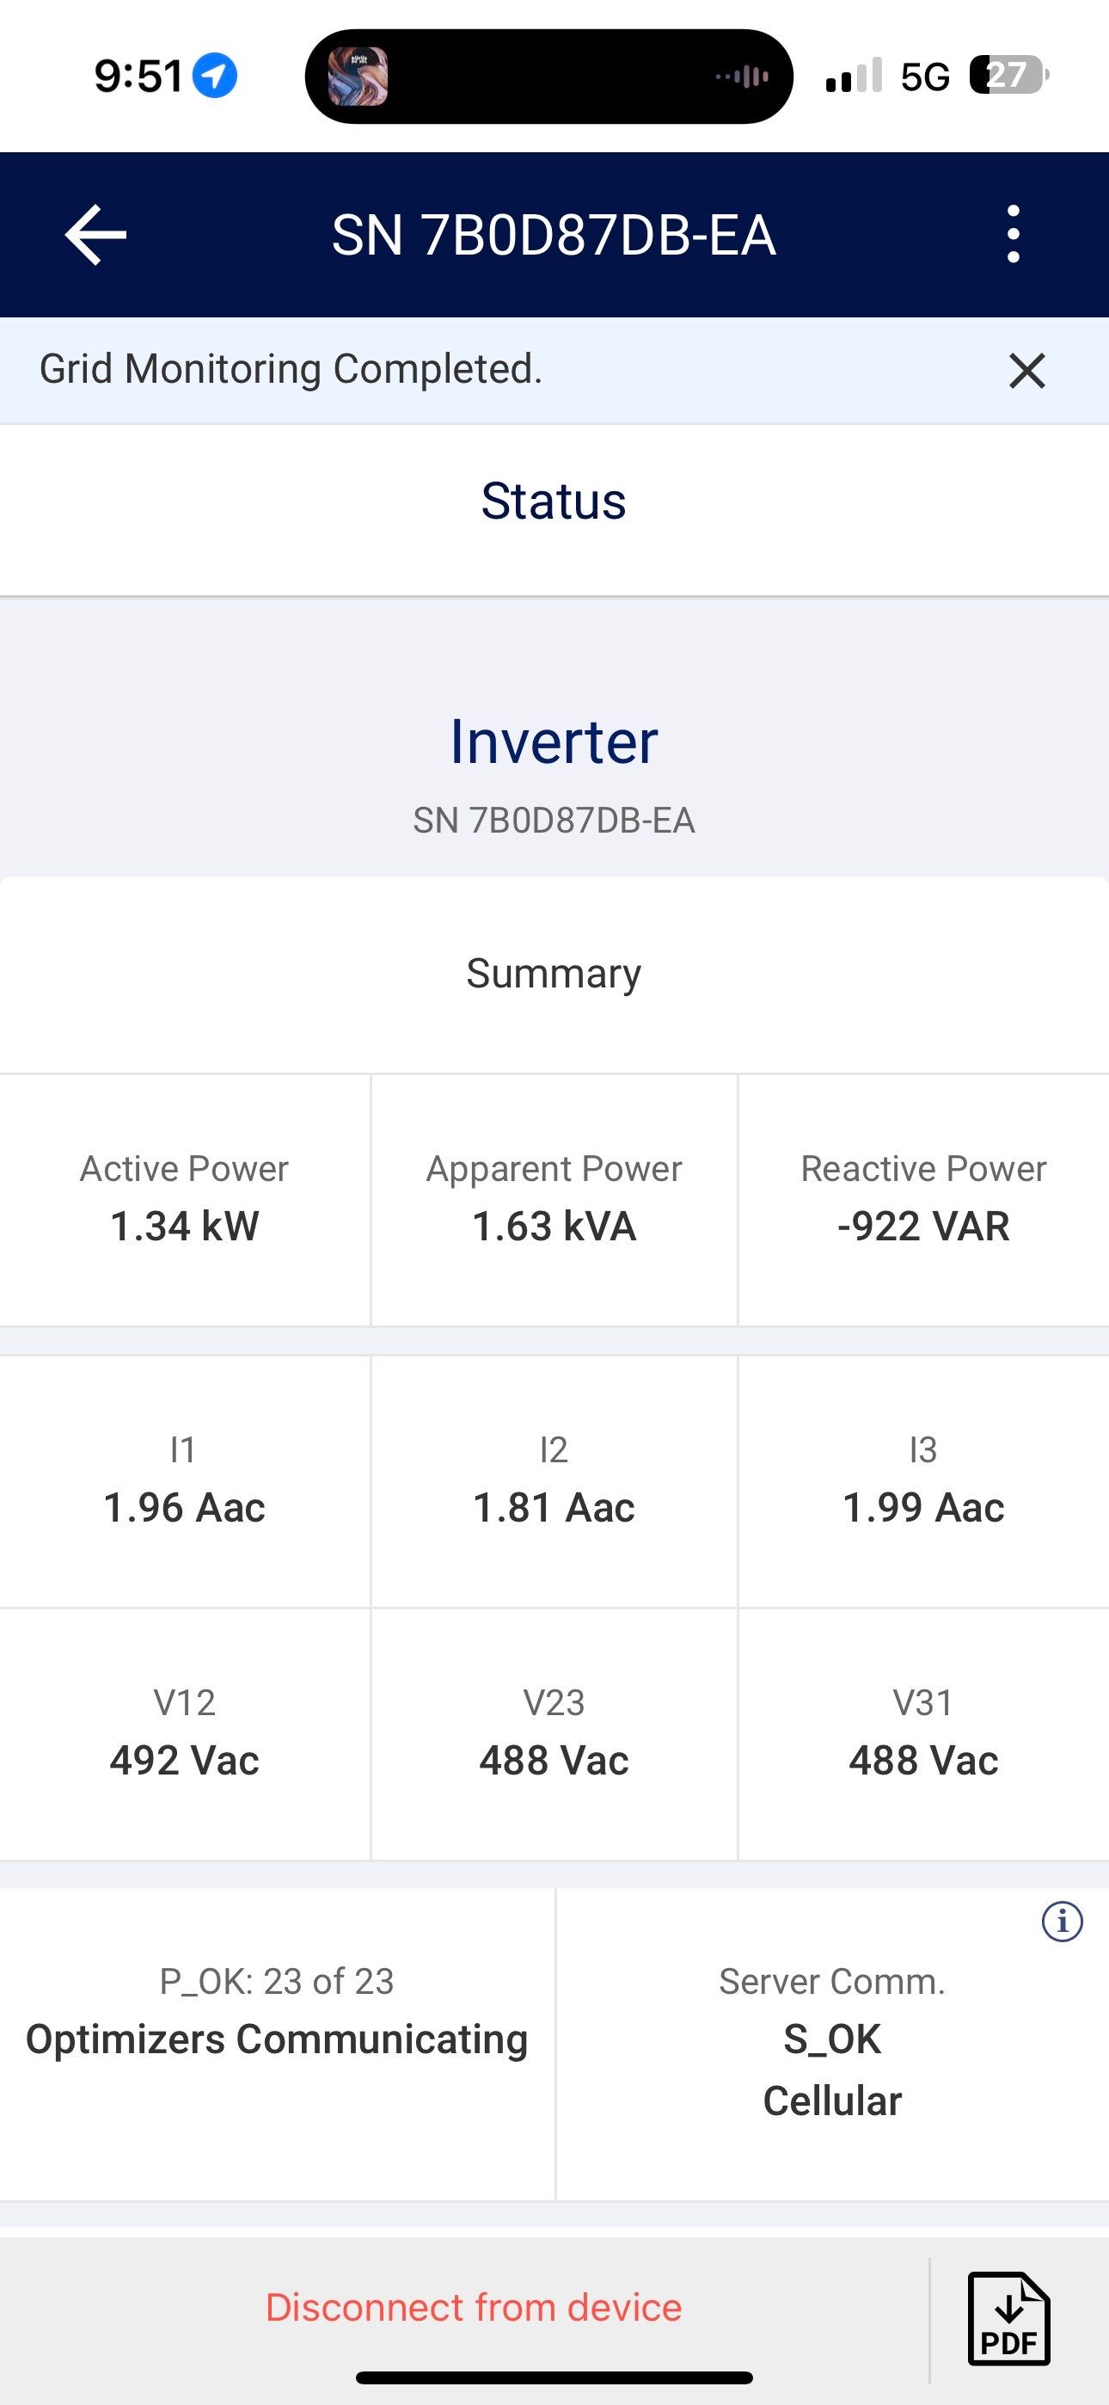The height and width of the screenshot is (2405, 1109).
Task: Open the three-dot overflow menu
Action: point(1013,234)
